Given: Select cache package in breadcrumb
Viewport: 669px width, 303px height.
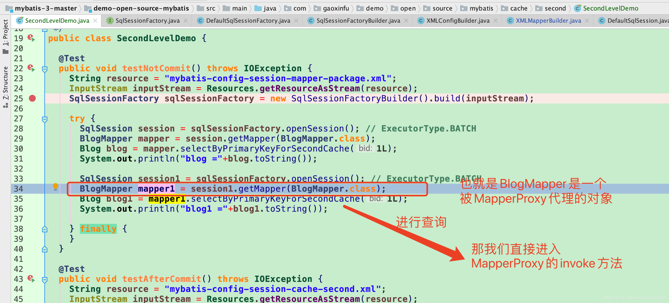Looking at the screenshot, I should 514,8.
